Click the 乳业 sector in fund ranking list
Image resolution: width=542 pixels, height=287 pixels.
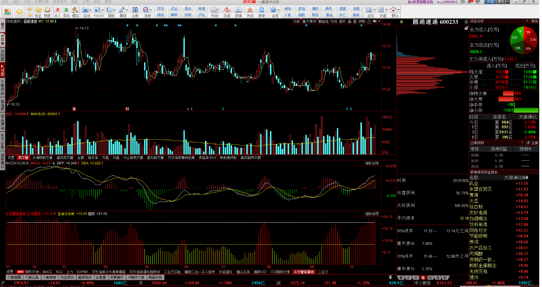point(474,183)
